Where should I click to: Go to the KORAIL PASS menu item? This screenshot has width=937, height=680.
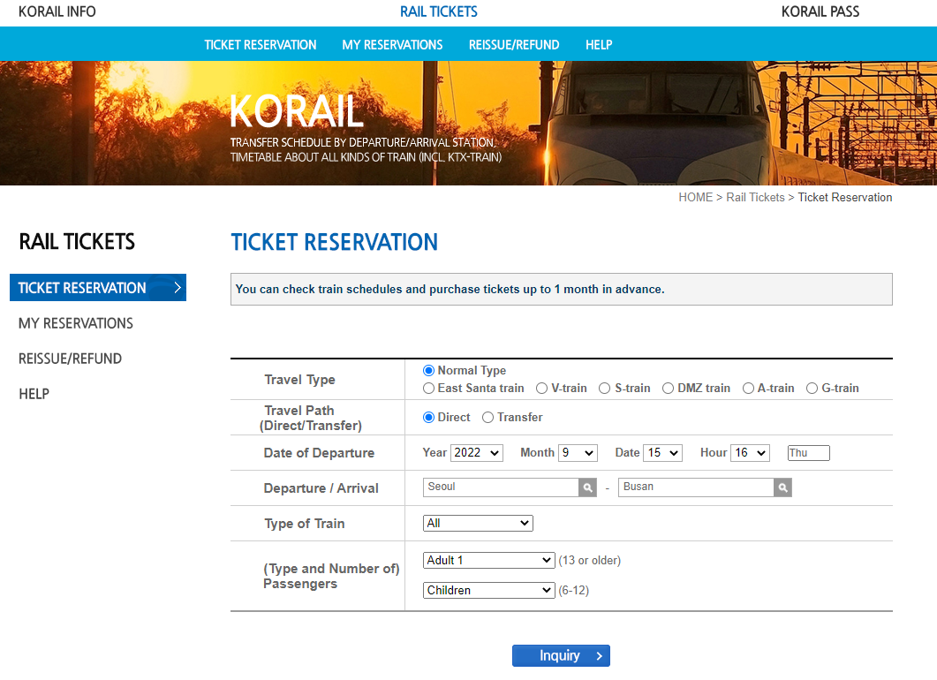pos(820,11)
